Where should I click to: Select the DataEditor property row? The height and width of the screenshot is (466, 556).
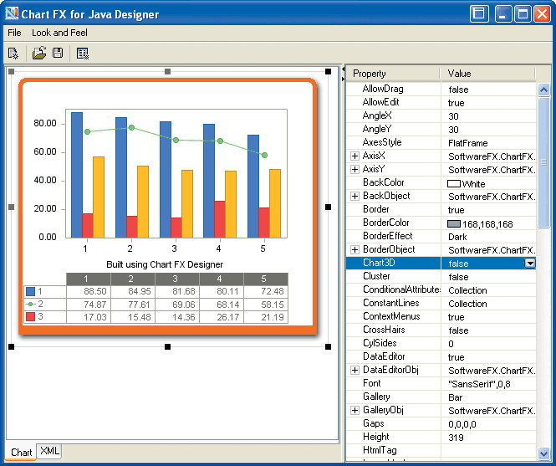[441, 356]
